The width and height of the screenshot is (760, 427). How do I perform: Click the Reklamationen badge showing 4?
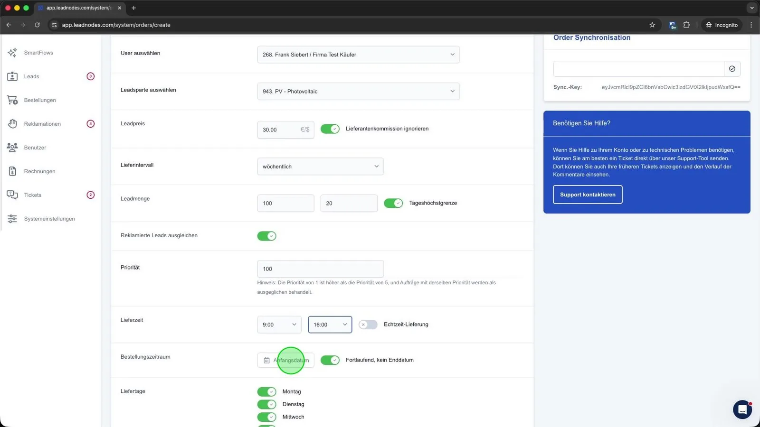91,124
